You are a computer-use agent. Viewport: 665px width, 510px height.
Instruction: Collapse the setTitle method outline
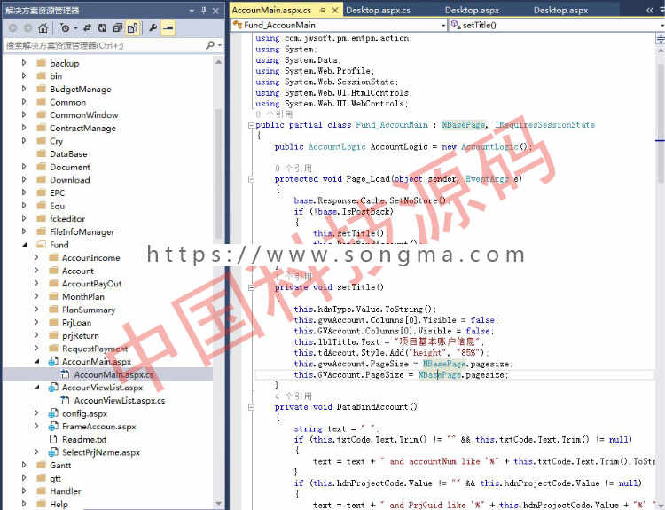click(x=251, y=287)
